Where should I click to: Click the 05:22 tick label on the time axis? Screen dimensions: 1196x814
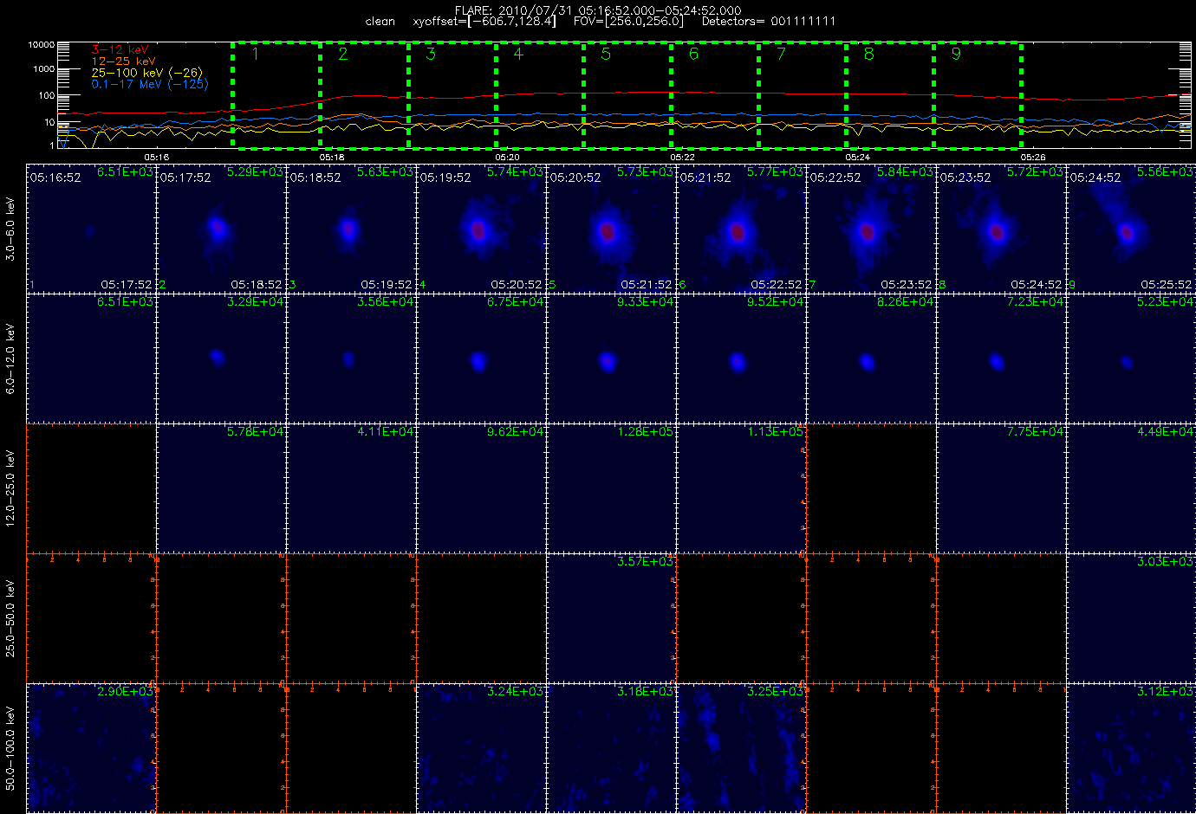point(682,157)
